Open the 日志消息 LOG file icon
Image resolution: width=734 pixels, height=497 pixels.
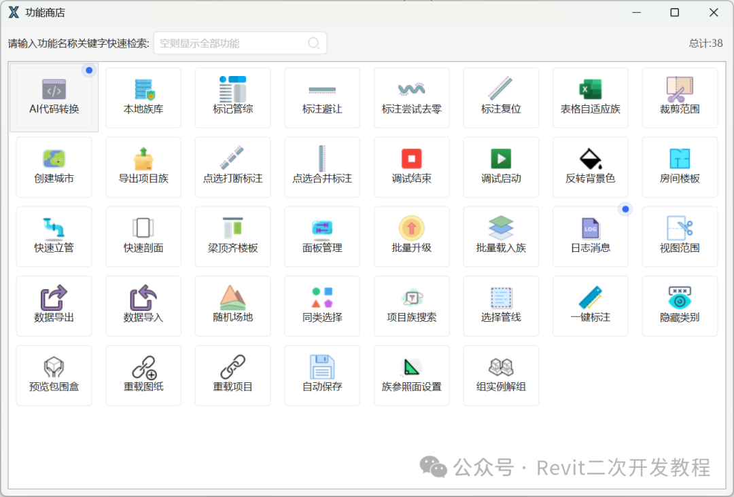(591, 228)
